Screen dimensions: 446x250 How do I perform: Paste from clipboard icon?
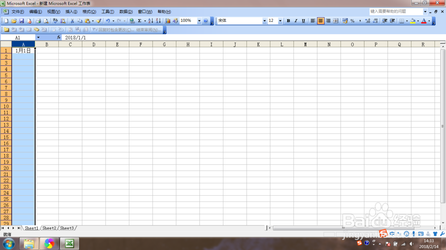[x=87, y=21]
